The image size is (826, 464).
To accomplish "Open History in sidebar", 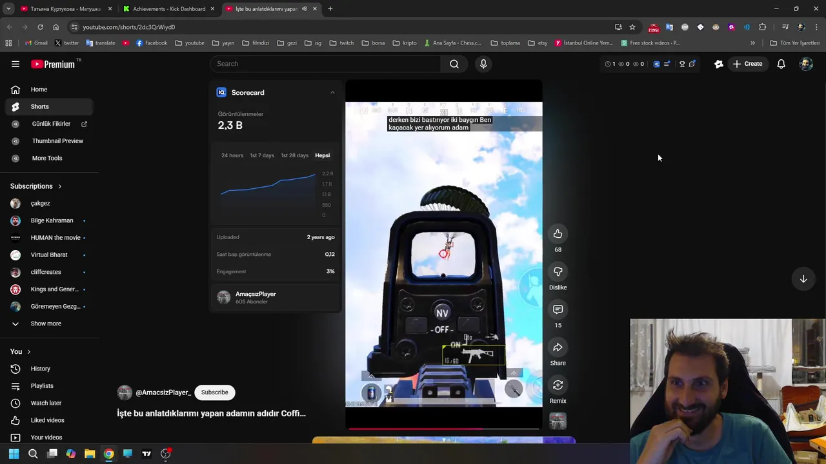I will coord(49,369).
